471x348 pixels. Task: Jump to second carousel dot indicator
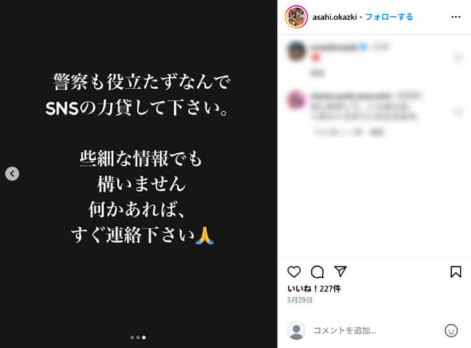(x=138, y=337)
